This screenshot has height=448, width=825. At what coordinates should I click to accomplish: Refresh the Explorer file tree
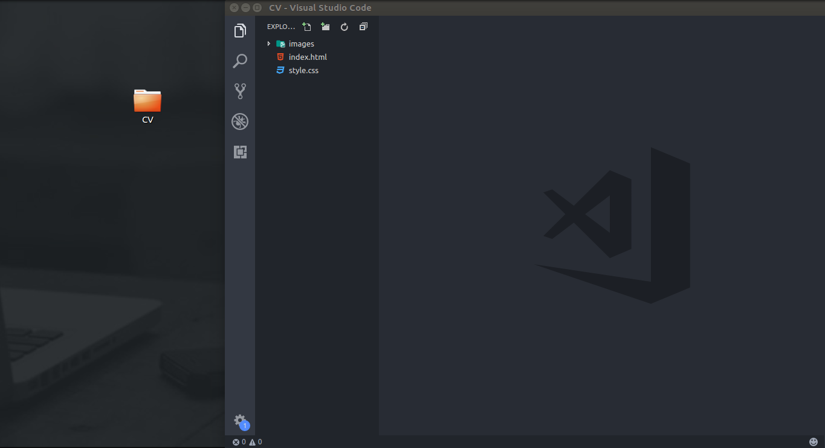point(344,27)
